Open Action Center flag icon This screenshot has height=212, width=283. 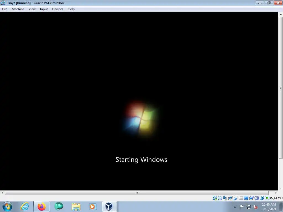pos(242,207)
